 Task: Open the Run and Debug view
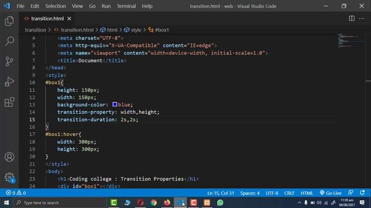[9, 81]
